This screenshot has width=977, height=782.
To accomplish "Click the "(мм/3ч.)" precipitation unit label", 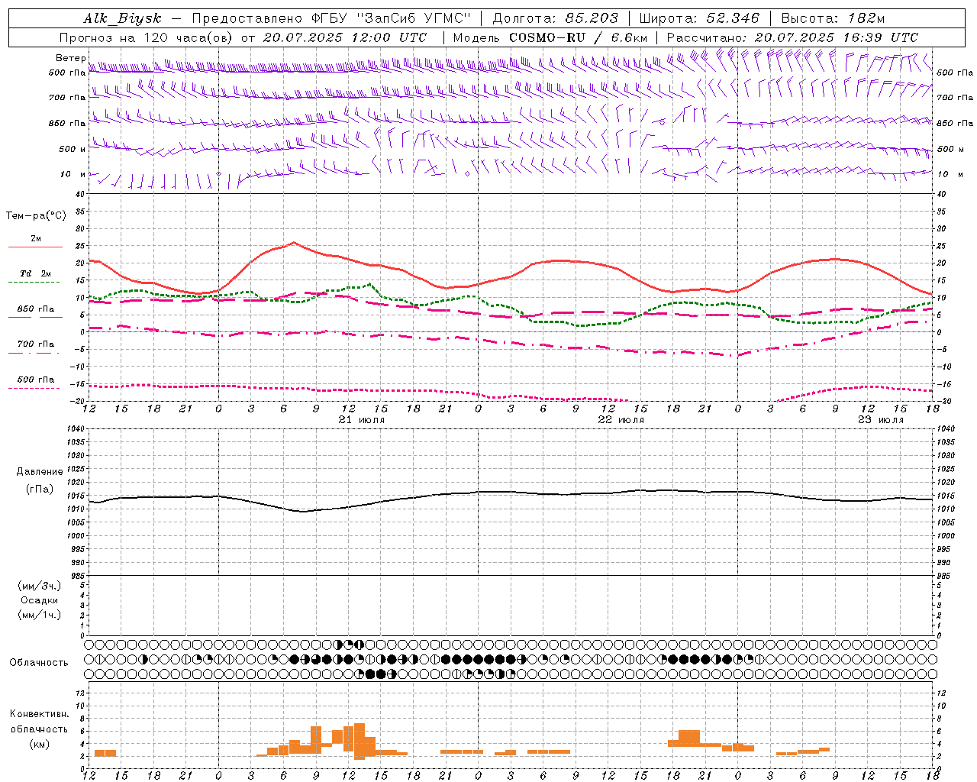I will tap(40, 586).
